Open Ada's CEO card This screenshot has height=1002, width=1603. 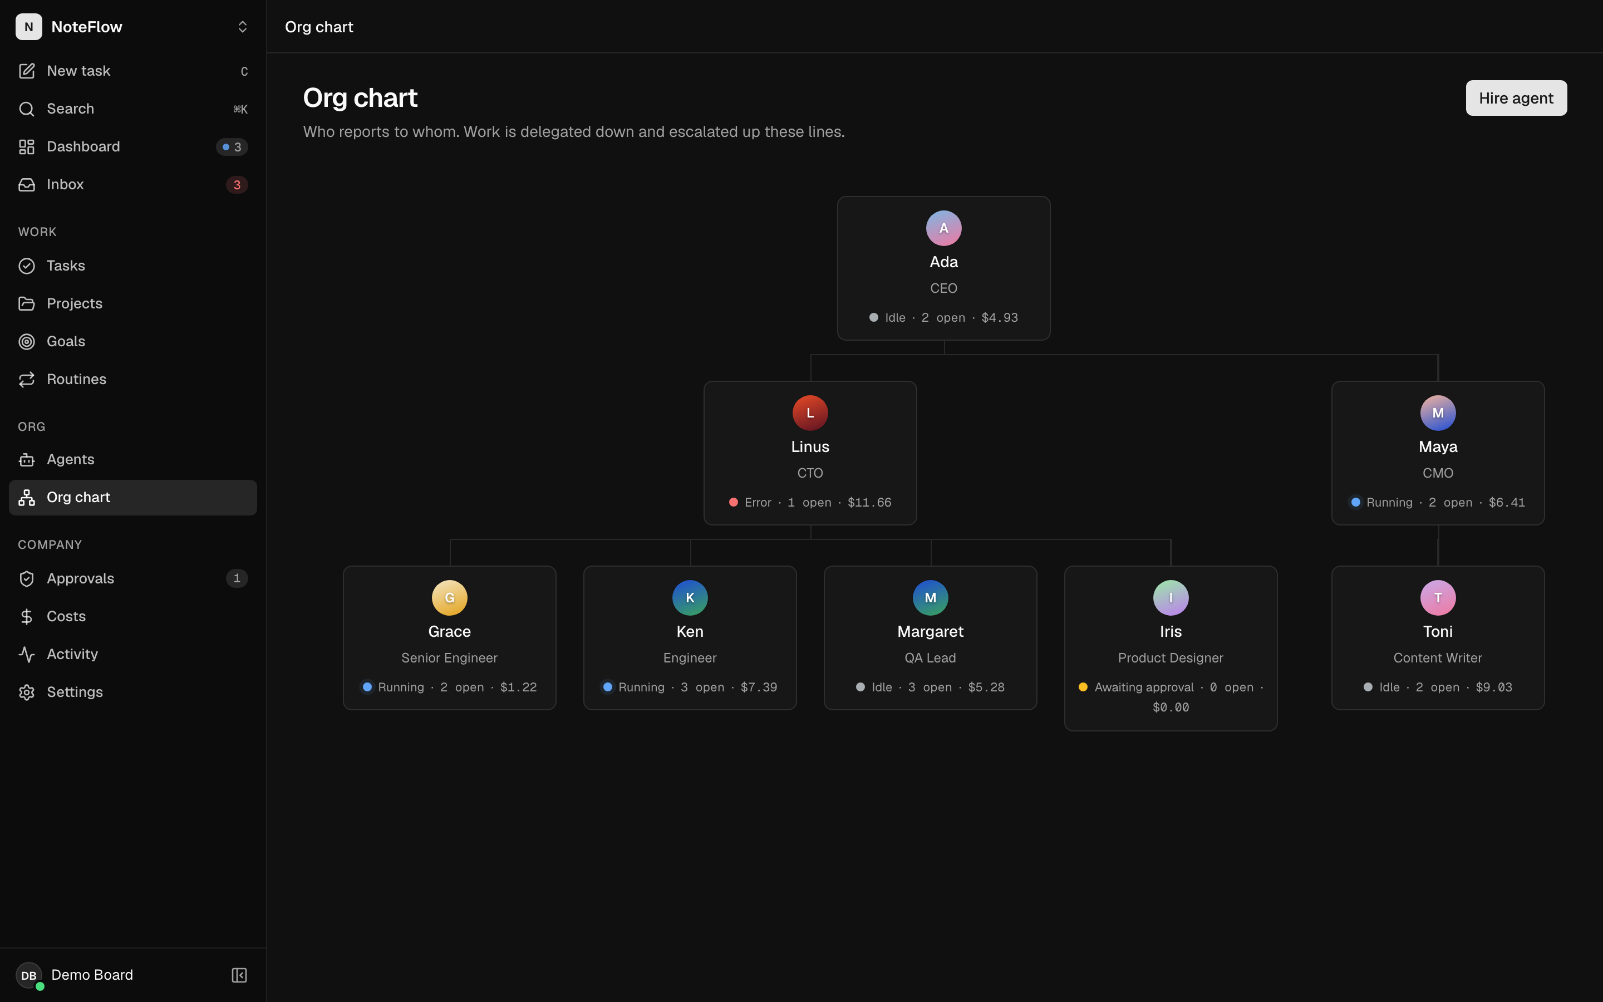coord(943,268)
